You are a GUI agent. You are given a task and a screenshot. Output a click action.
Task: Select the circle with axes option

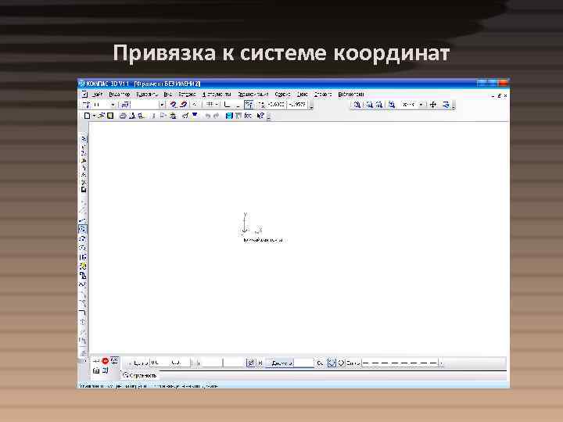(342, 363)
